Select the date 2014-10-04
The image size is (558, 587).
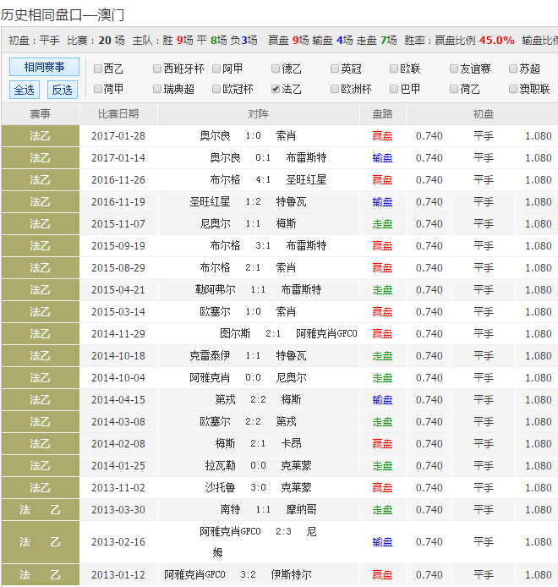click(x=118, y=378)
